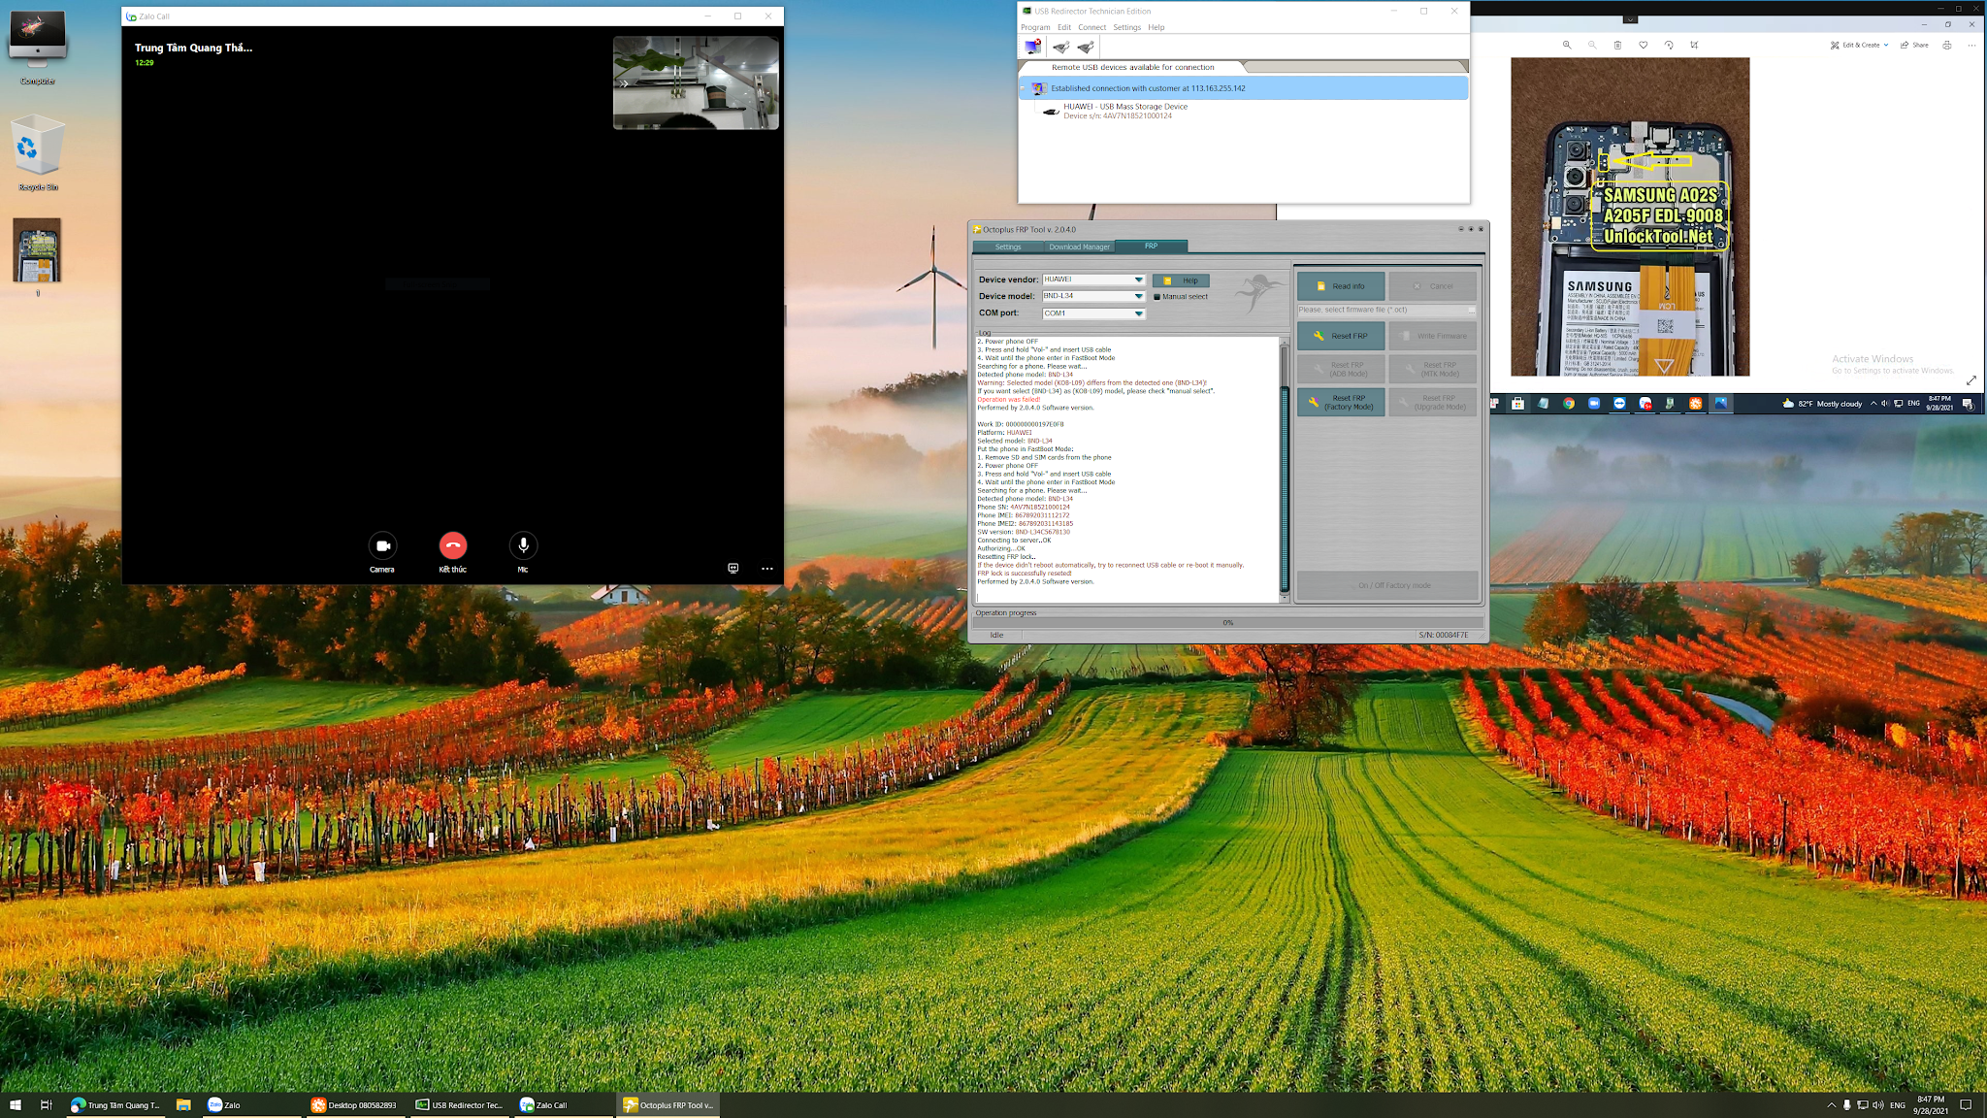
Task: Open Connect menu in USB Redirector
Action: pos(1091,27)
